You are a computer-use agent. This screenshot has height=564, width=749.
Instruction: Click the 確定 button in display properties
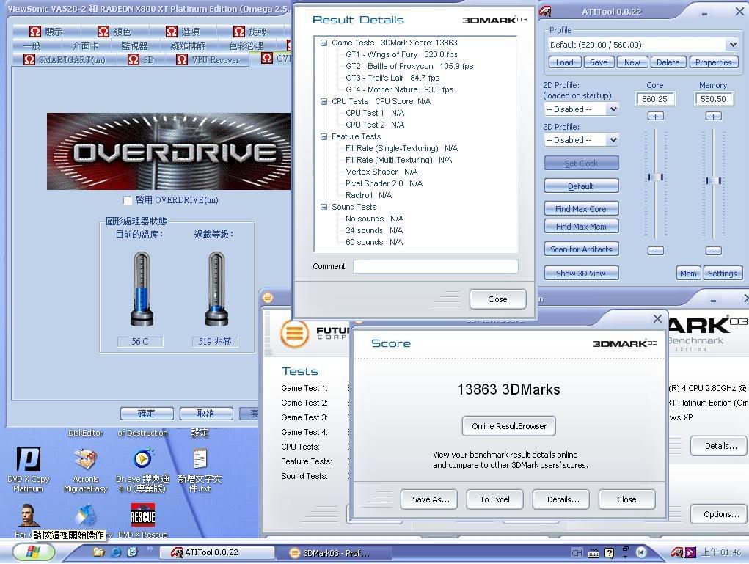(x=146, y=413)
